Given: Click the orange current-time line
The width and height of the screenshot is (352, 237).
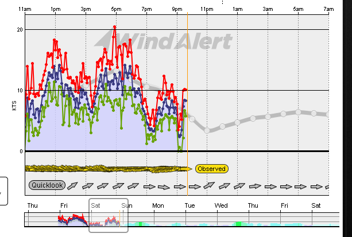Looking at the screenshot, I should click(187, 104).
